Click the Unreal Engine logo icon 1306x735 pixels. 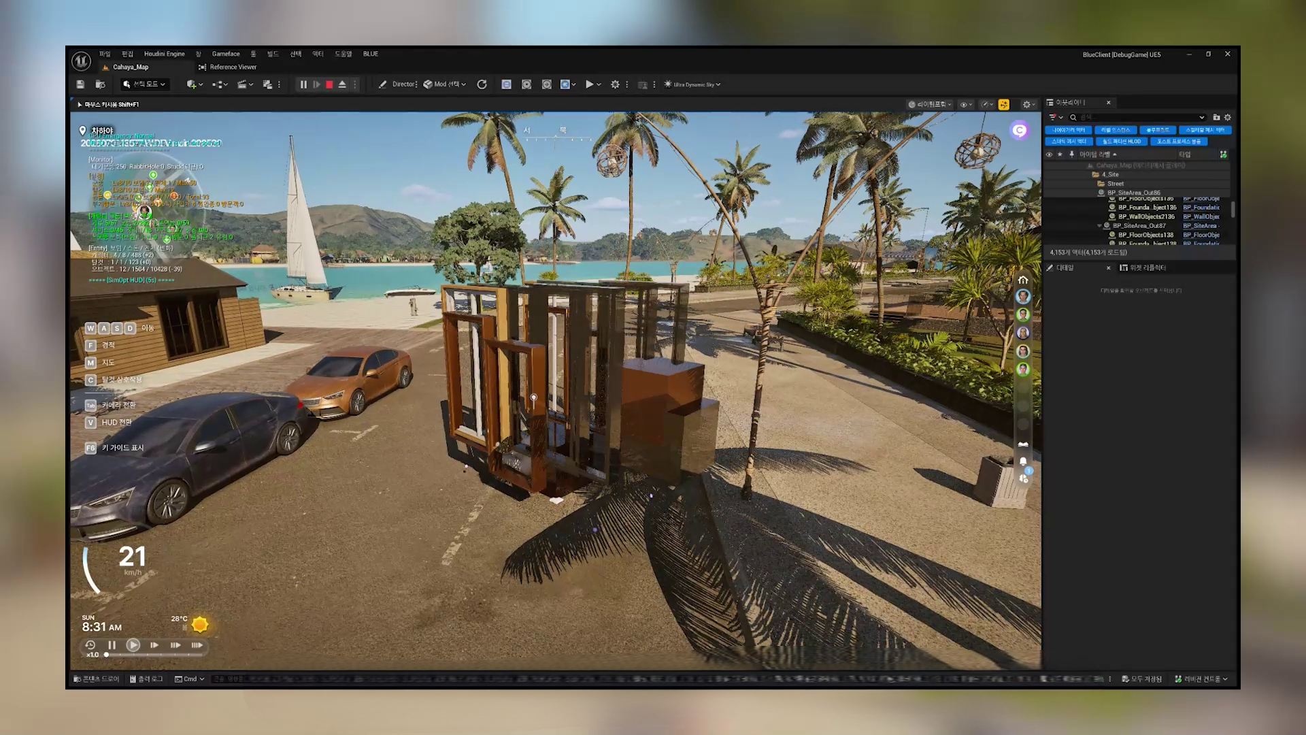tap(81, 61)
